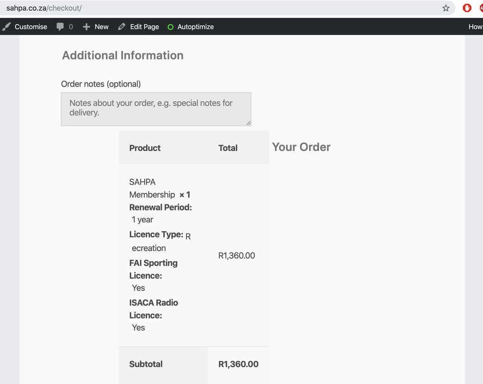Click the Edit Page pencil icon
483x384 pixels.
point(122,27)
